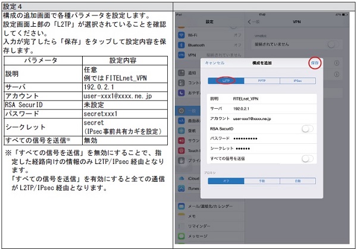Switch to the IPSec tab
The width and height of the screenshot is (357, 249).
[x=297, y=80]
